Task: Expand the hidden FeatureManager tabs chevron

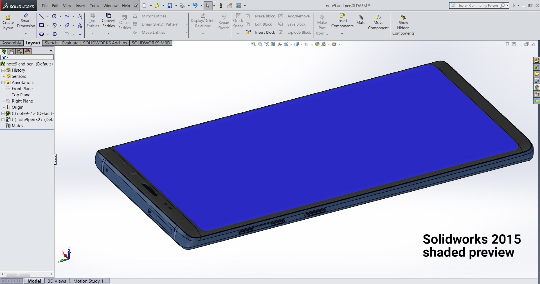Action: pyautogui.click(x=51, y=51)
